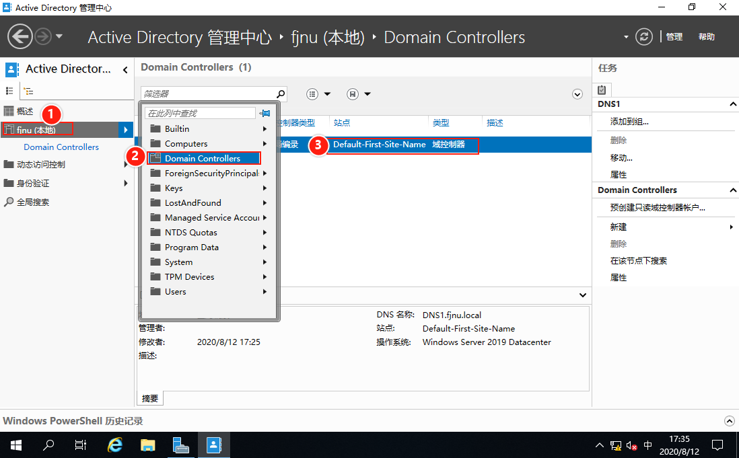Open Task View on taskbar
739x458 pixels.
[x=81, y=445]
